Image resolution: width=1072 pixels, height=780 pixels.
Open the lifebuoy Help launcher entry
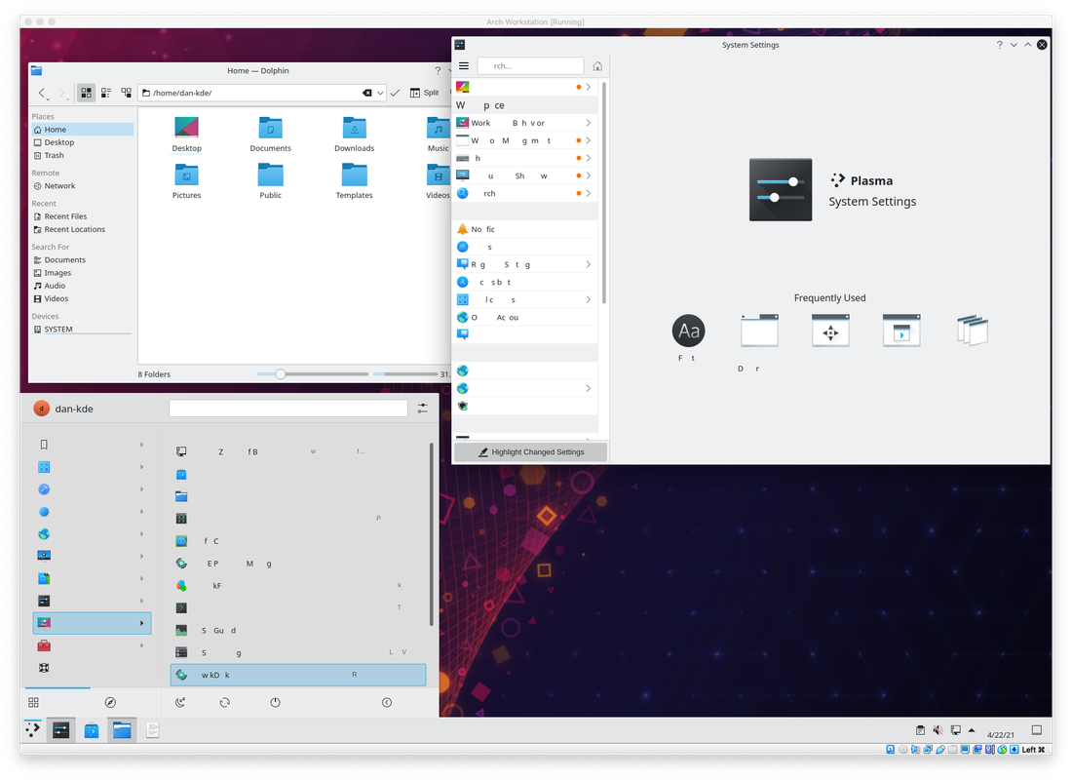pos(92,668)
